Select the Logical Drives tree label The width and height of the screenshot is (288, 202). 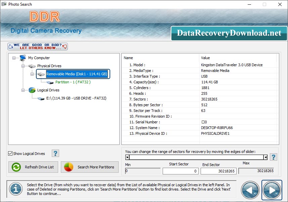[48, 90]
